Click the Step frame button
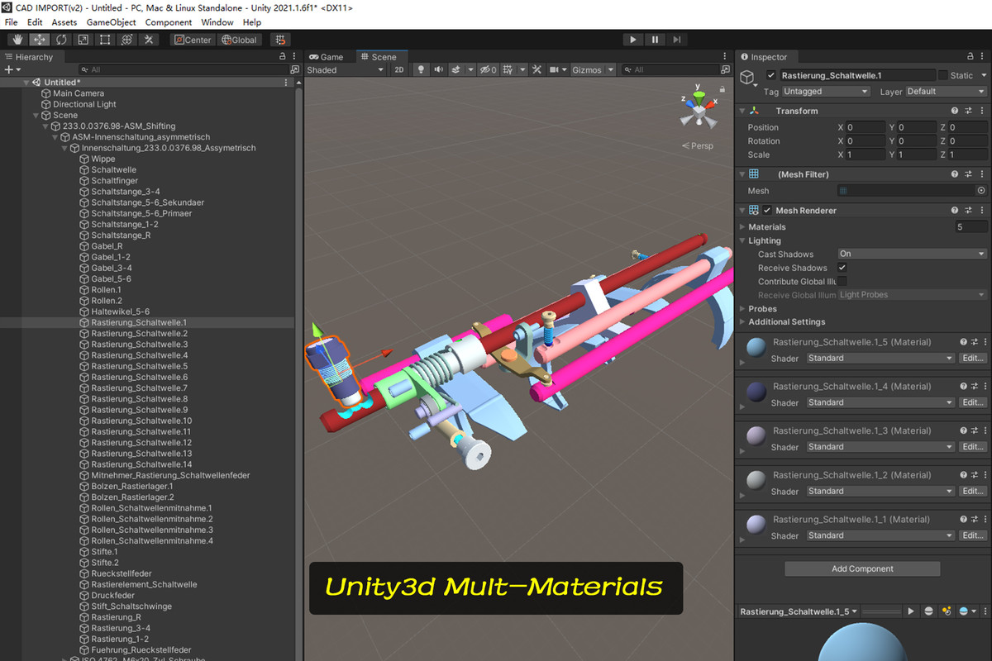This screenshot has width=992, height=661. click(677, 40)
